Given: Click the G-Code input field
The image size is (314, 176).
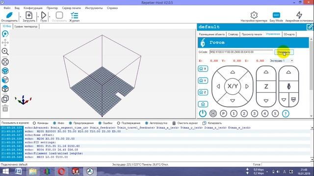Looking at the screenshot, I should [x=241, y=52].
